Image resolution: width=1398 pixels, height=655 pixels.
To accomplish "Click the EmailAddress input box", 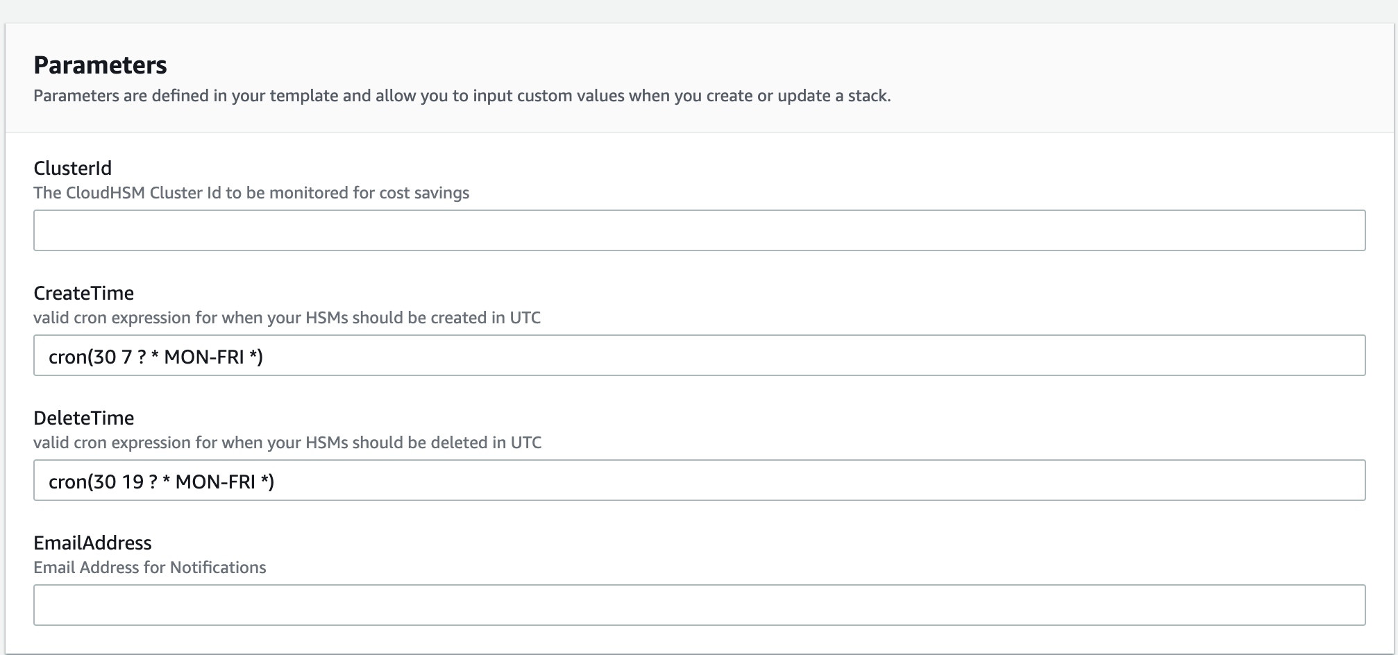I will tap(699, 605).
